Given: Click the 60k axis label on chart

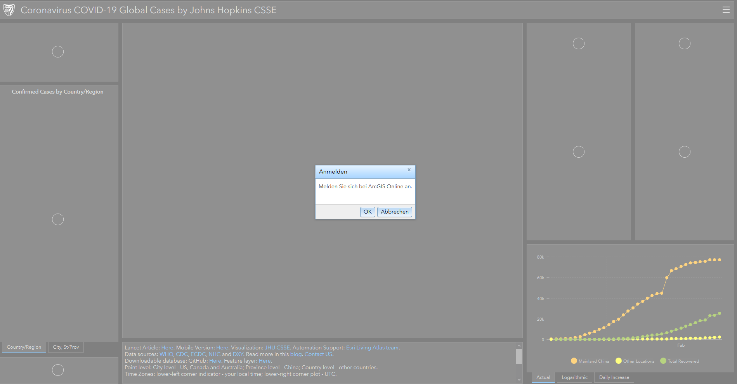Looking at the screenshot, I should click(540, 278).
